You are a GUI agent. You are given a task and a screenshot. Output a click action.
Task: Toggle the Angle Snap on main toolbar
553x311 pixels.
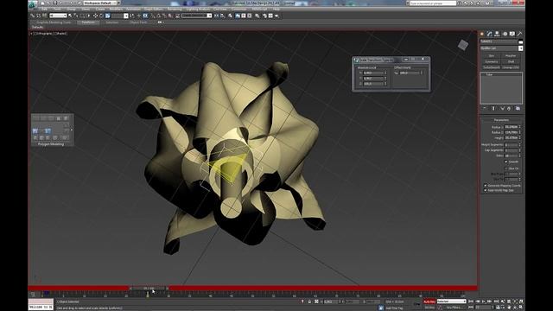pos(159,16)
